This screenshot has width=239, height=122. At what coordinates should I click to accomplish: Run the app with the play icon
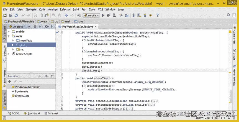click(x=103, y=15)
